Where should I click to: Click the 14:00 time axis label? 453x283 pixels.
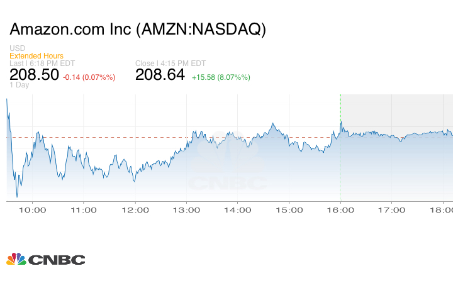tap(237, 209)
